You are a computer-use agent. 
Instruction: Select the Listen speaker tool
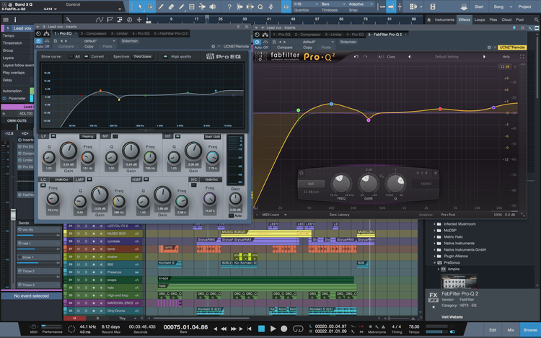(213, 6)
